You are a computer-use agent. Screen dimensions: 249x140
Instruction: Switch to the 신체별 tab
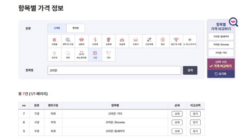click(57, 28)
